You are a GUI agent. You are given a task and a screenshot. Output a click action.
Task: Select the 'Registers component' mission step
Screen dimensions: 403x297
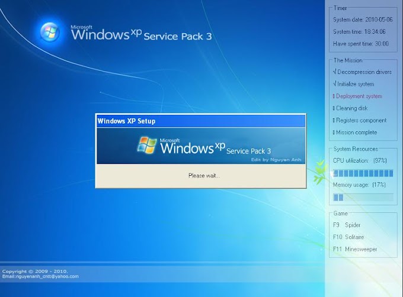[360, 120]
